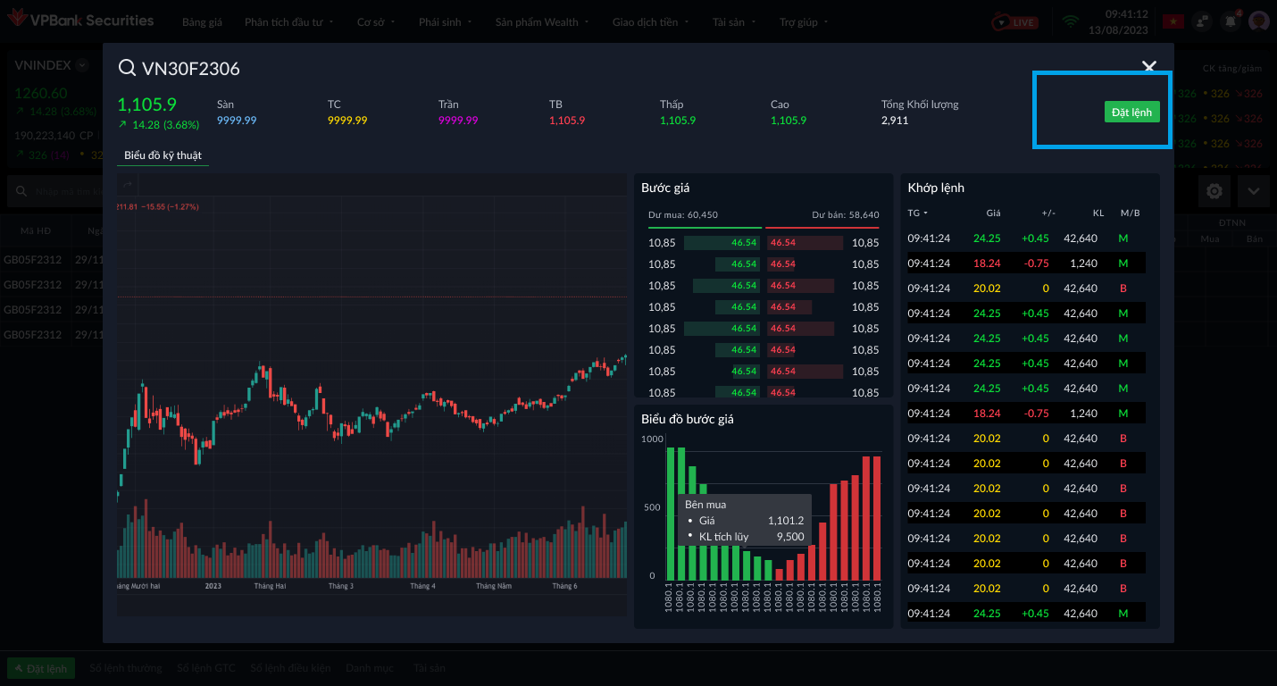Select the Biểu đồ kỹ thuật tab
Screen dimensions: 1277x686
163,155
